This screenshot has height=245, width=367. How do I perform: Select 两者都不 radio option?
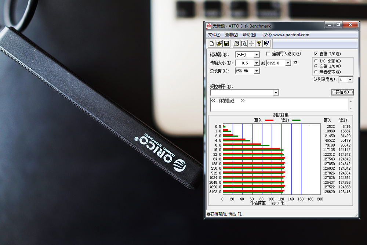pos(316,72)
